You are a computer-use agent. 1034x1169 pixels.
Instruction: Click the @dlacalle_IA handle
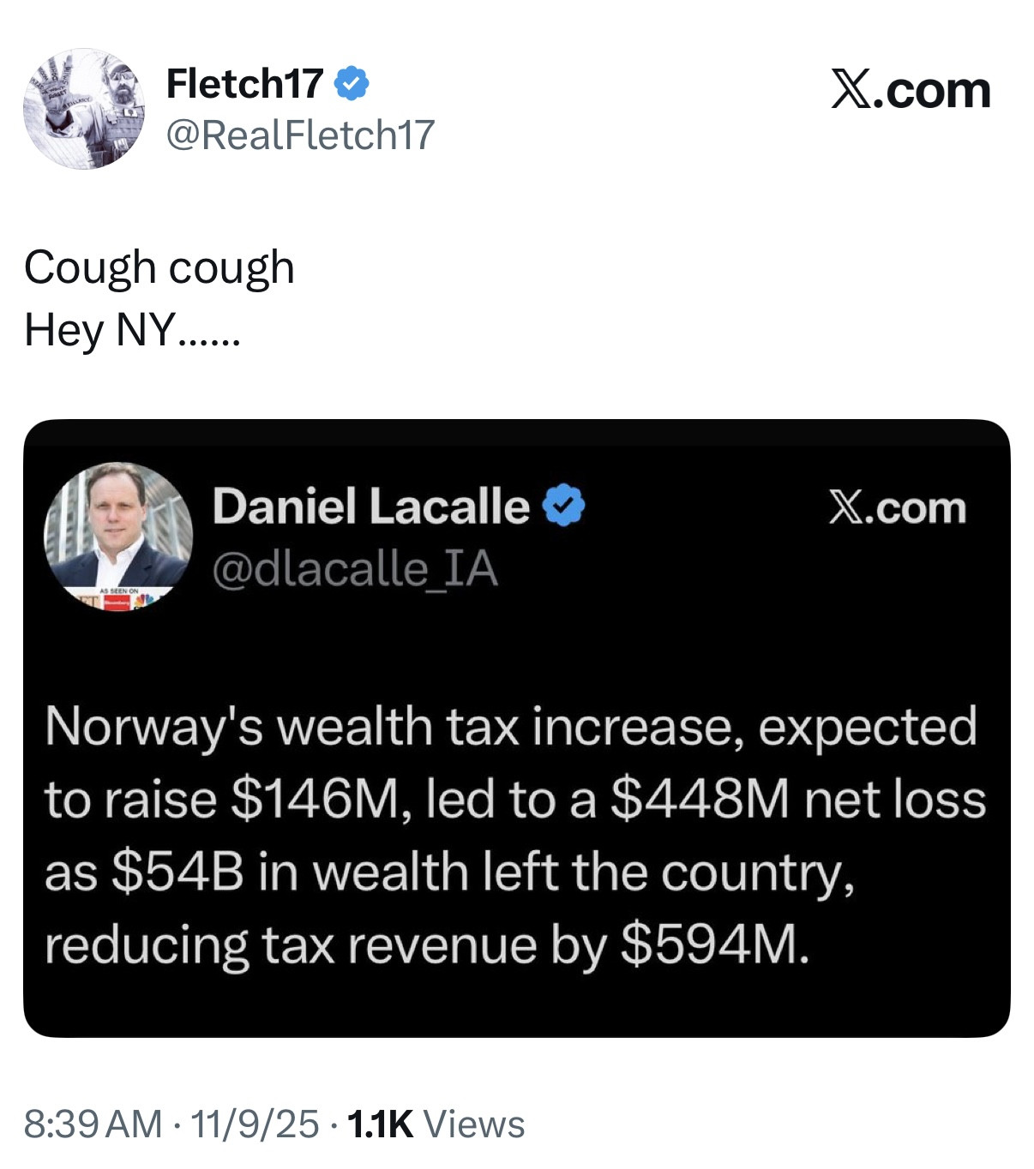[355, 568]
